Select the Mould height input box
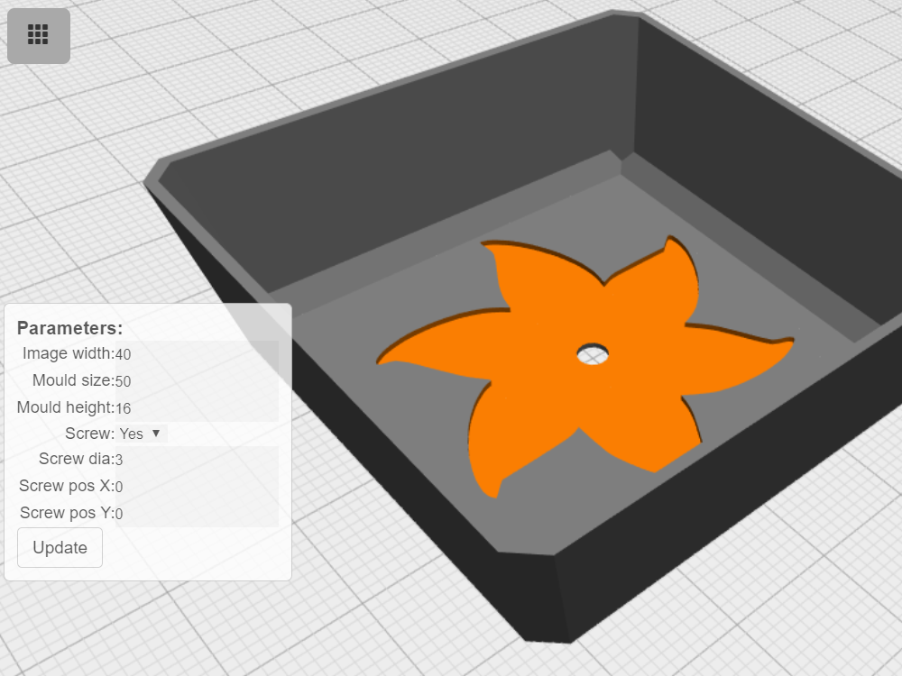The width and height of the screenshot is (902, 676). [196, 408]
